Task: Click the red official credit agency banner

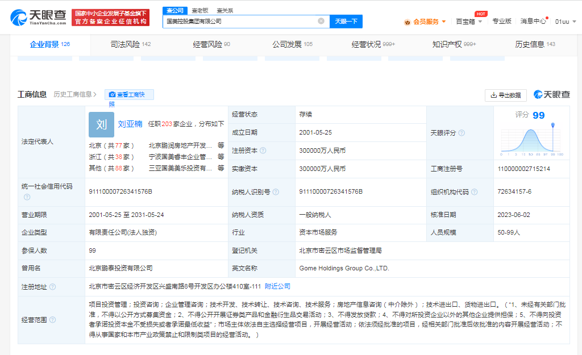Action: click(x=111, y=18)
